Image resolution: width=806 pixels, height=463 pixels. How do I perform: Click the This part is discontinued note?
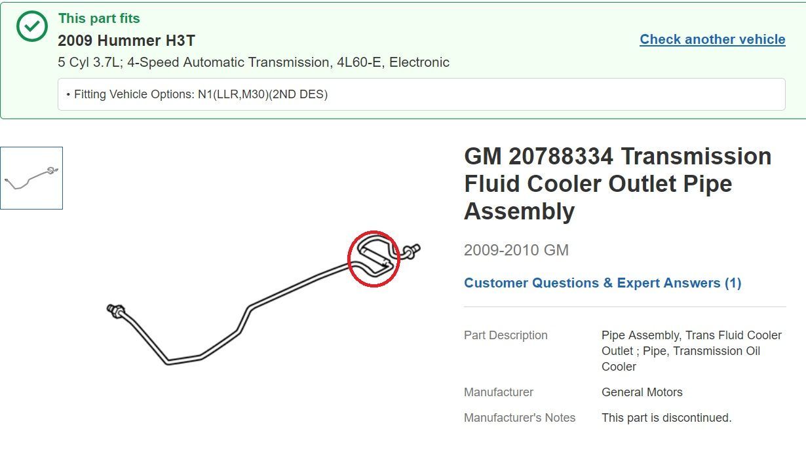tap(666, 418)
